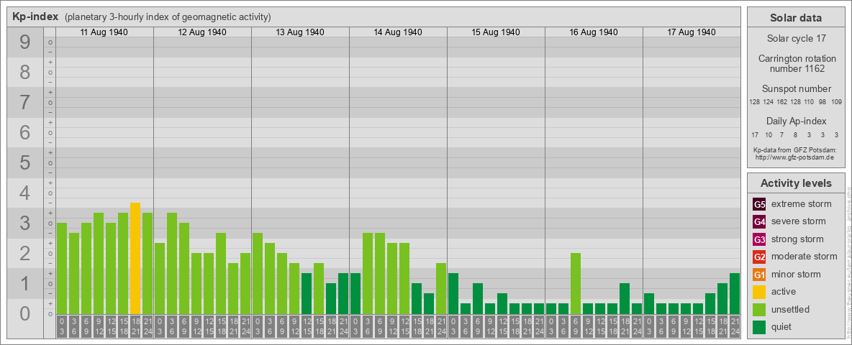Click the tall unsettled bar on 16 Aug
The width and height of the screenshot is (852, 345).
(576, 284)
